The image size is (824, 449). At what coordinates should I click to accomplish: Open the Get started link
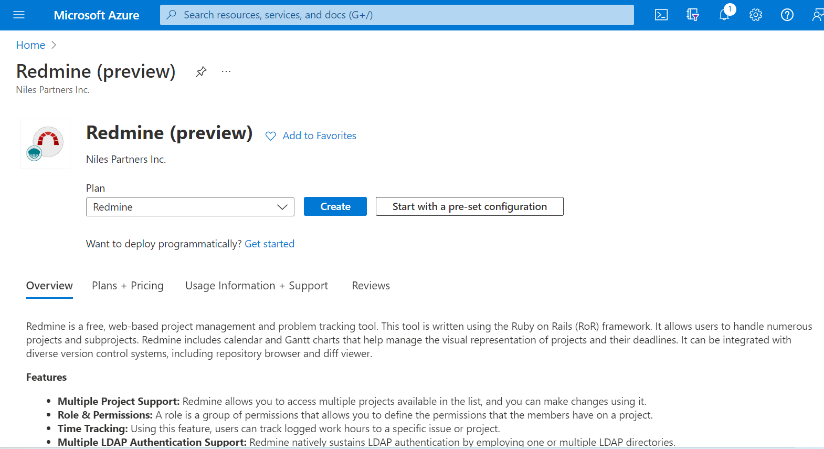(270, 244)
